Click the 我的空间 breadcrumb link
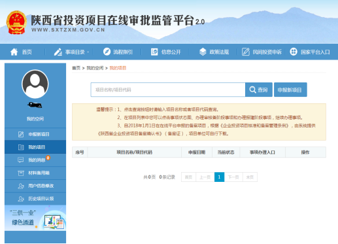Image resolution: width=338 pixels, height=244 pixels. coord(95,68)
